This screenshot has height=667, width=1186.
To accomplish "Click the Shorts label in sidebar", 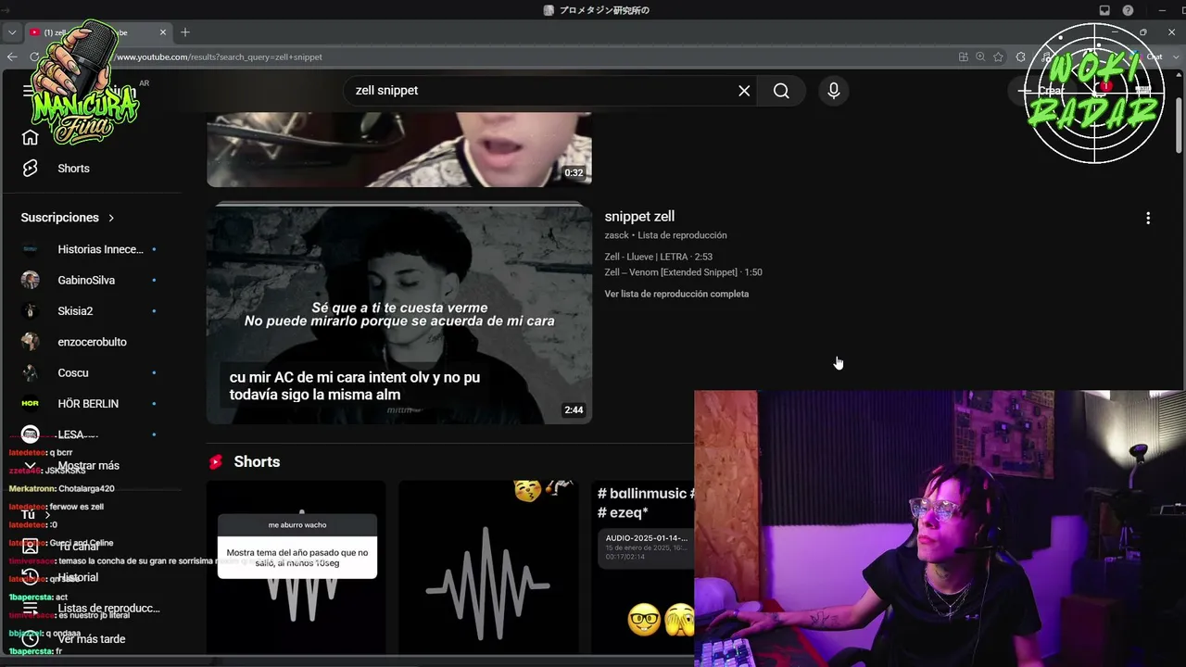I will tap(73, 169).
